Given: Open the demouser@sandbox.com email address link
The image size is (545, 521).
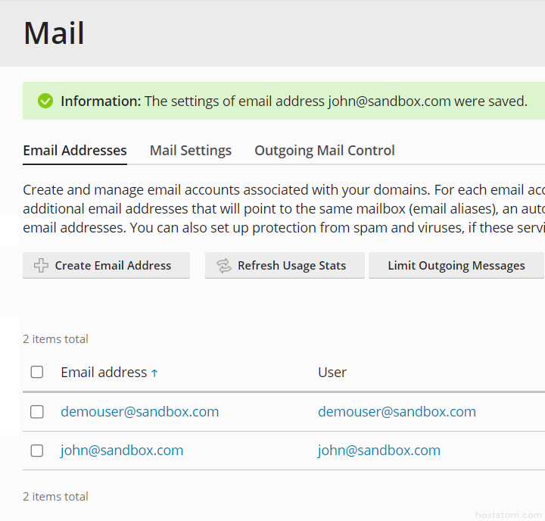Looking at the screenshot, I should [x=140, y=412].
